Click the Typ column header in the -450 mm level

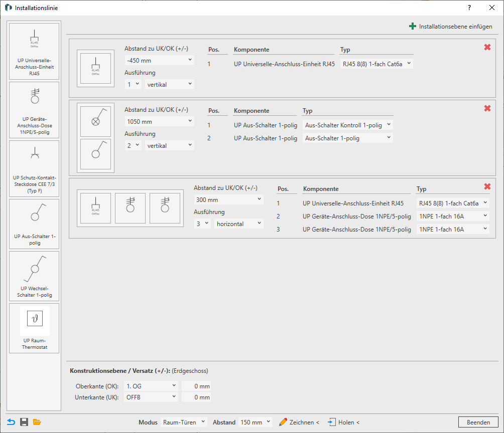345,50
